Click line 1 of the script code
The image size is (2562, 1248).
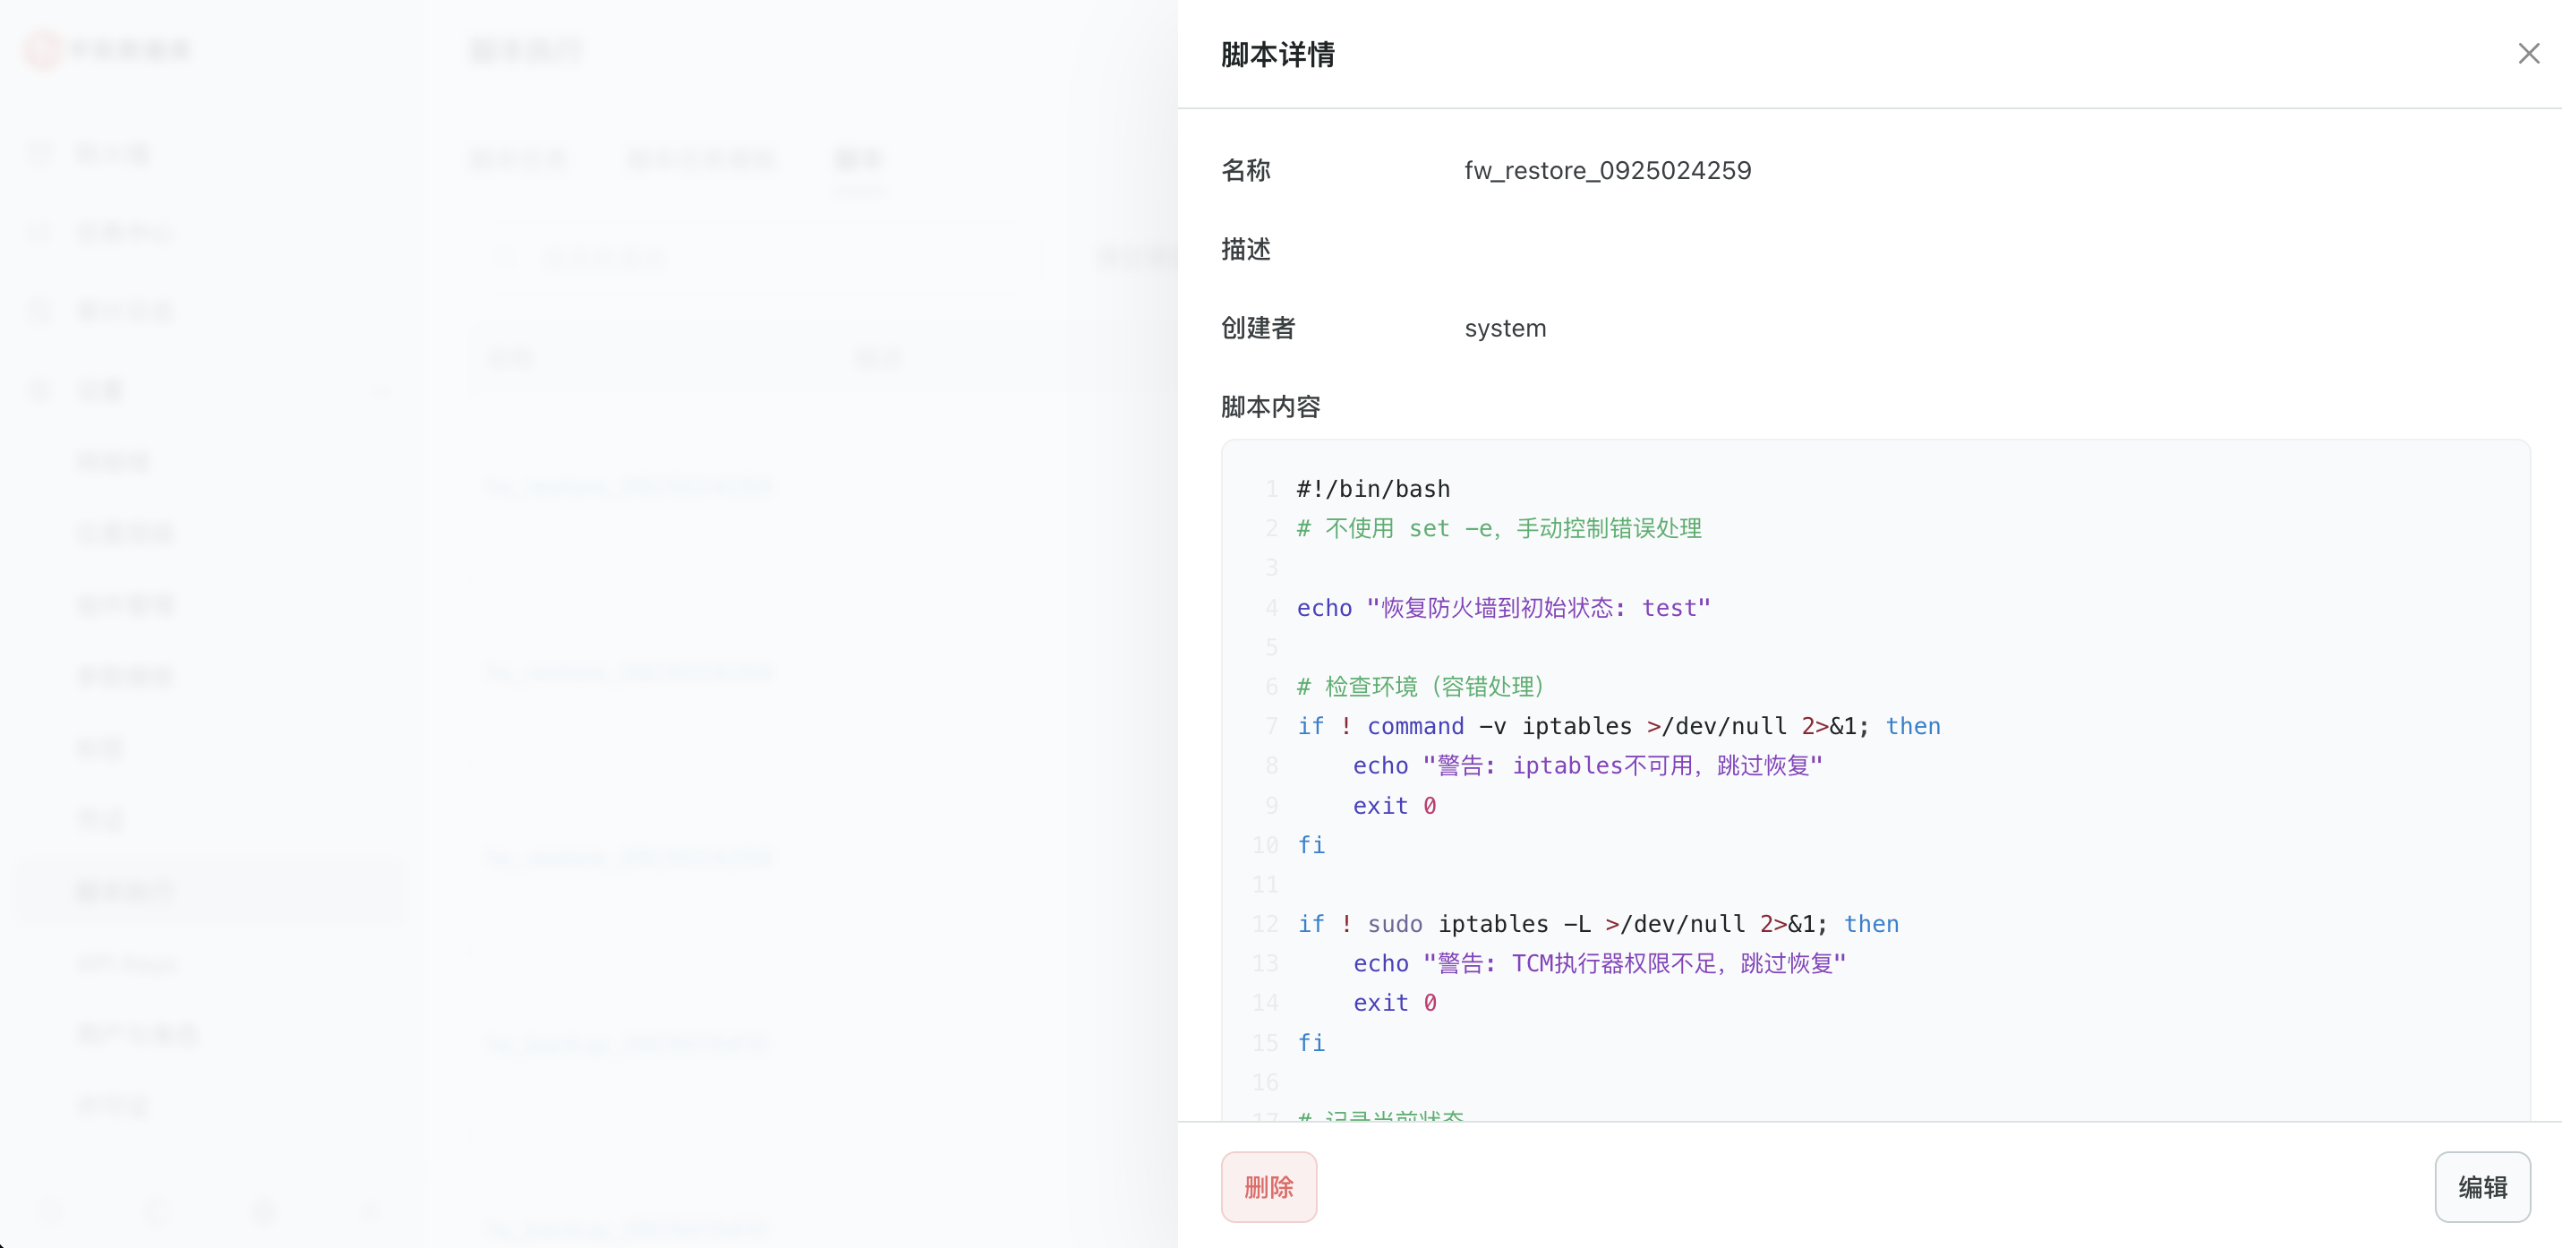[x=1372, y=488]
